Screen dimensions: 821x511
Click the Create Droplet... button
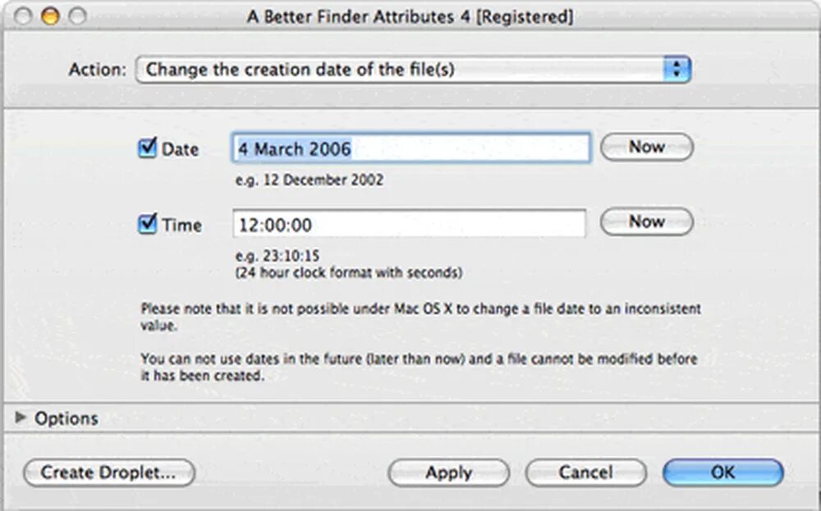click(109, 472)
